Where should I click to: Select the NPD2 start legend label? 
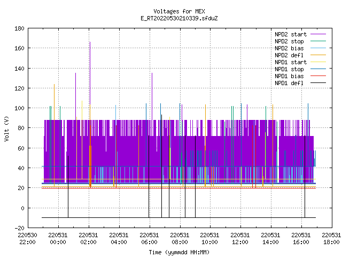click(x=291, y=34)
